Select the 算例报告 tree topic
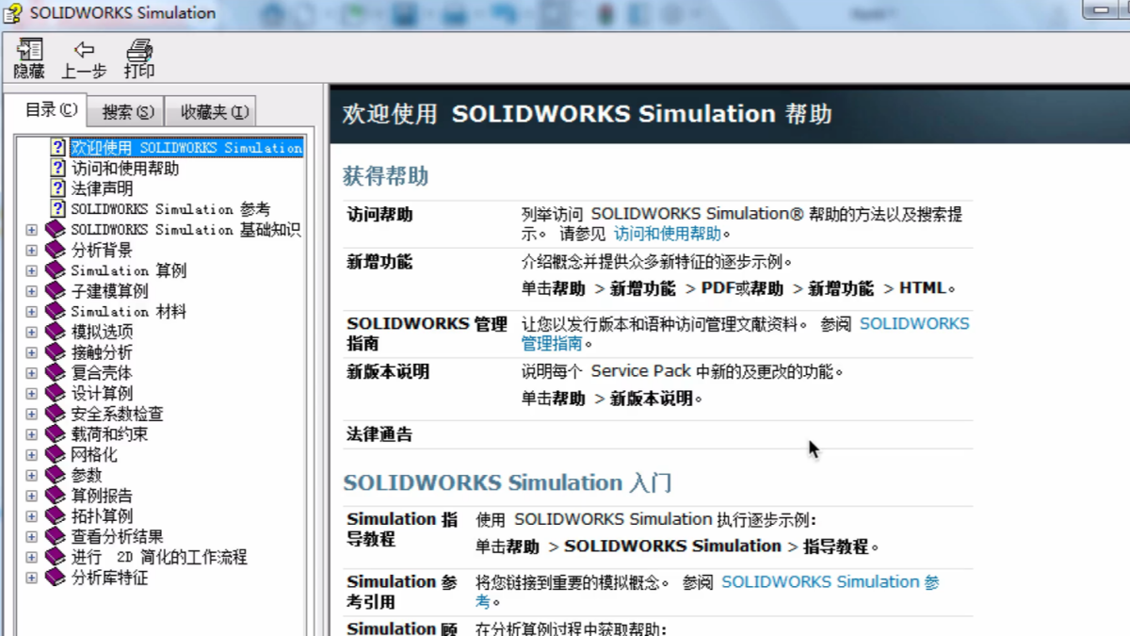The width and height of the screenshot is (1130, 636). (x=102, y=496)
